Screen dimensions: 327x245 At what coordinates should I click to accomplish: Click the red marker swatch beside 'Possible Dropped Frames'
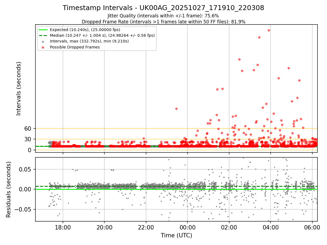[43, 47]
